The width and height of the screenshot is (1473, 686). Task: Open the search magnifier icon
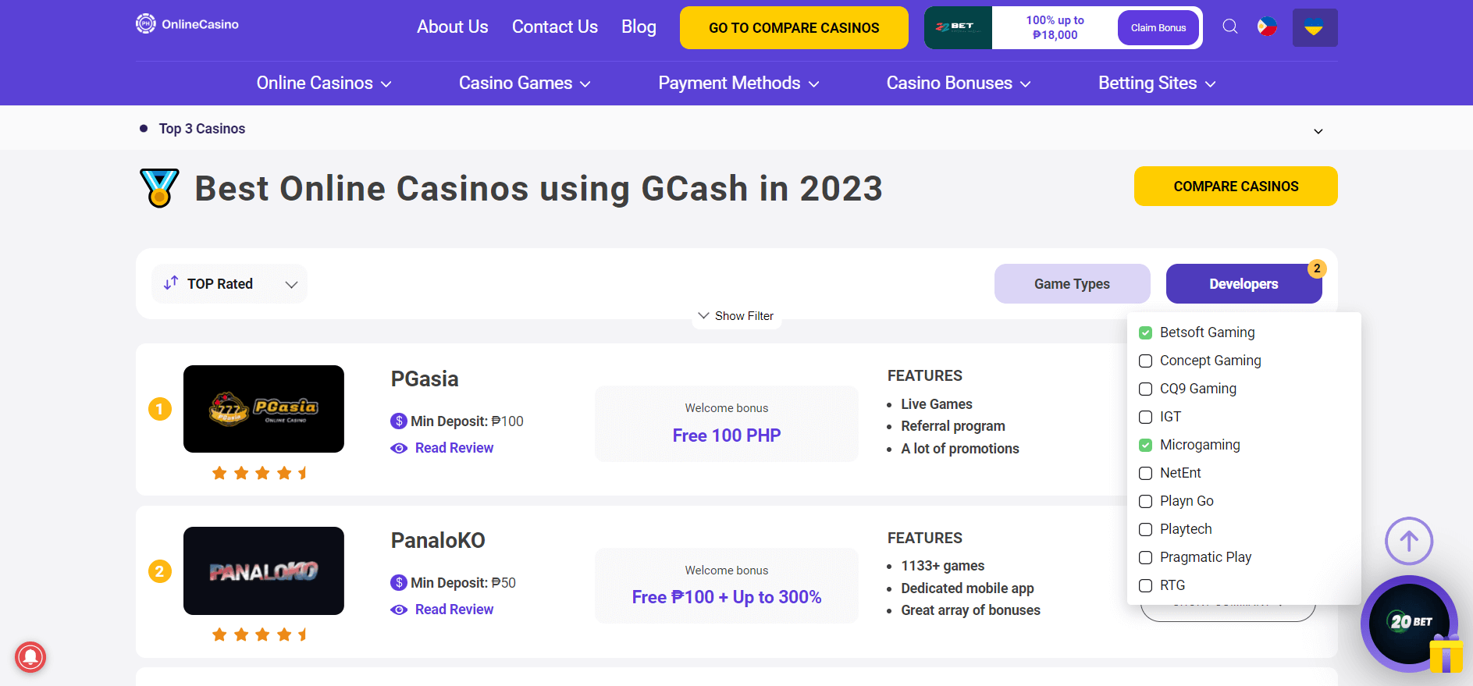[x=1230, y=27]
